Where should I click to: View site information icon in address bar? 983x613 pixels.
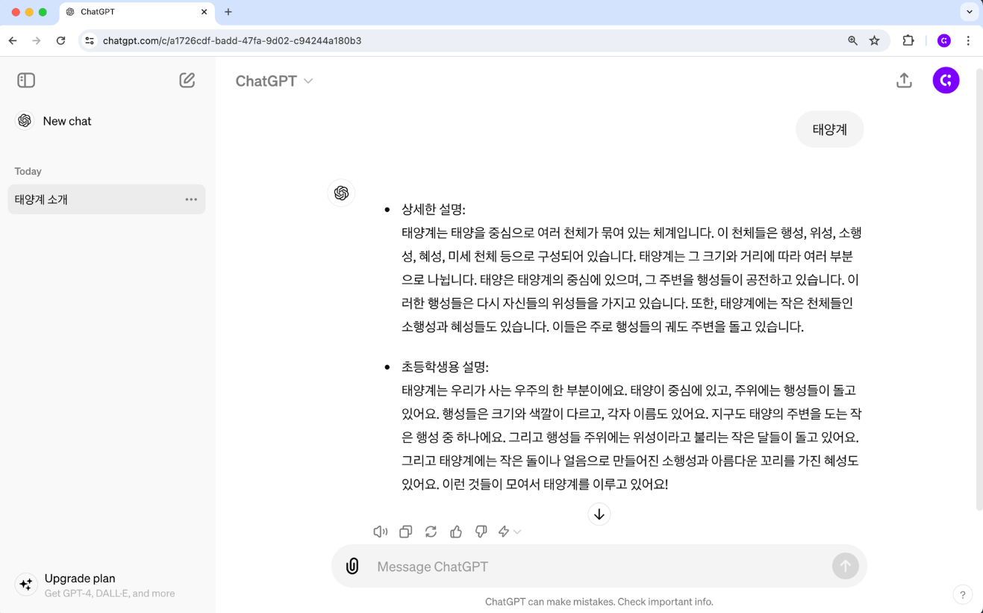[90, 41]
